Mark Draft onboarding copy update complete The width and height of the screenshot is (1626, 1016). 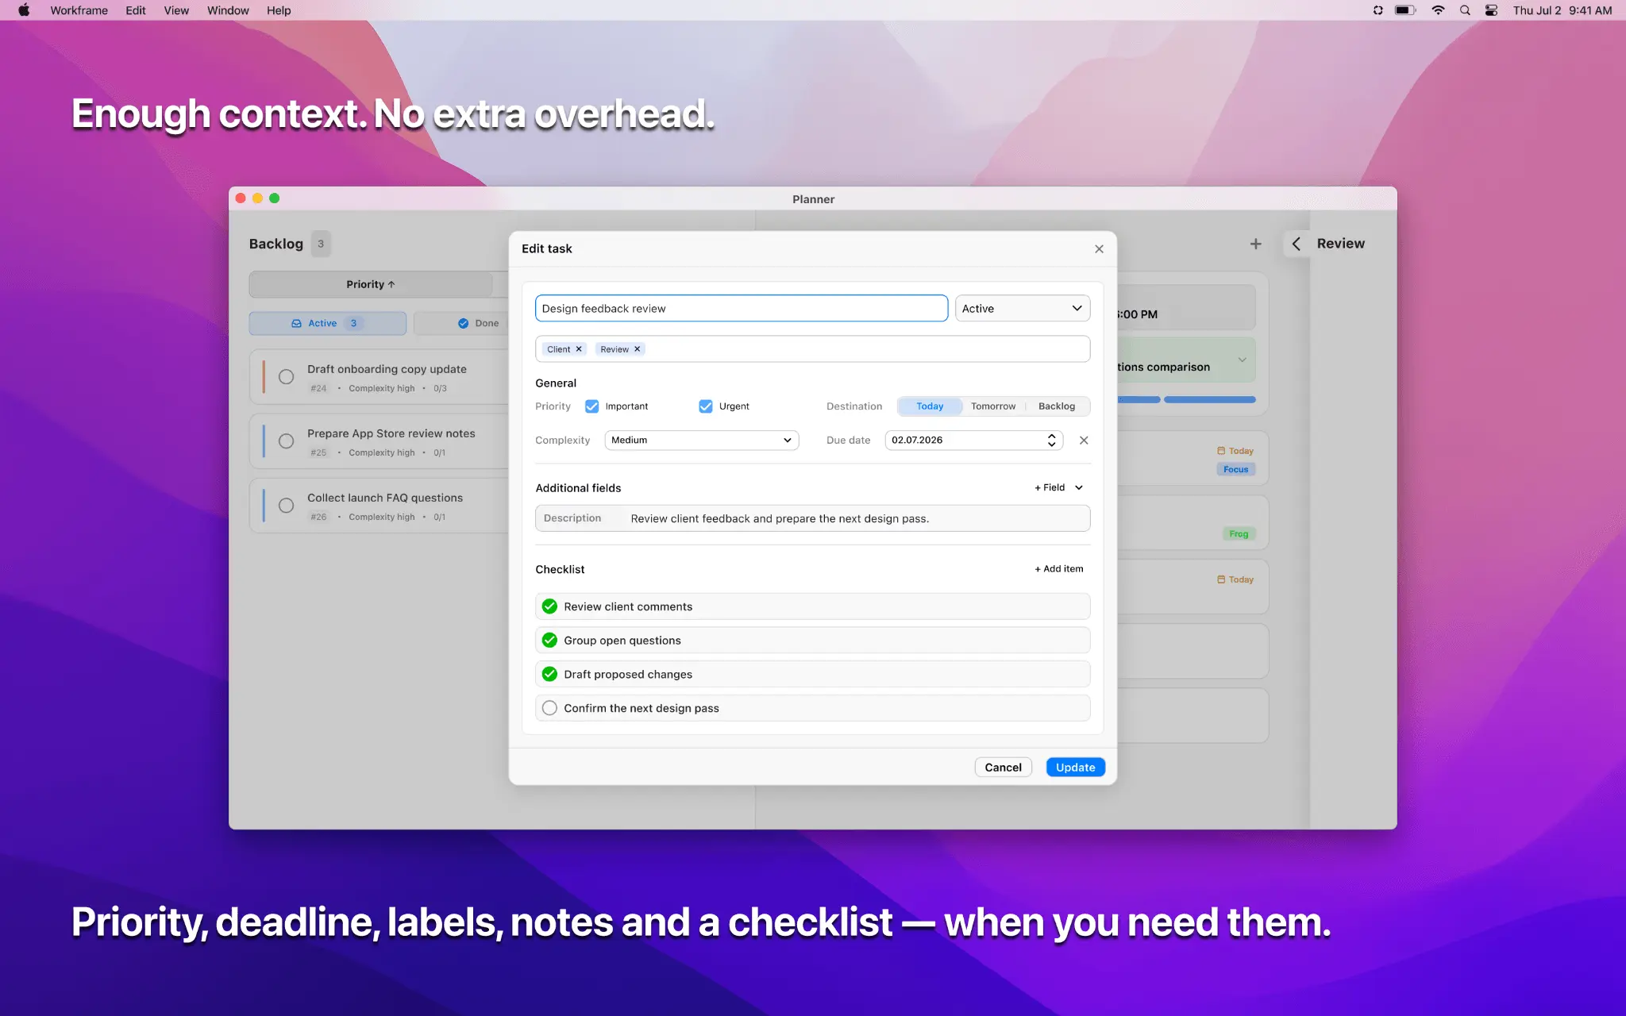(286, 377)
